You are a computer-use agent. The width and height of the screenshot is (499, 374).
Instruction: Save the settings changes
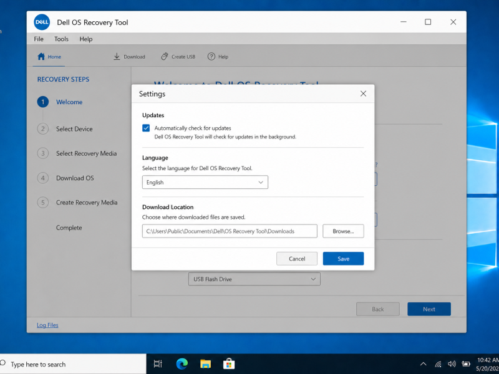[x=344, y=259]
